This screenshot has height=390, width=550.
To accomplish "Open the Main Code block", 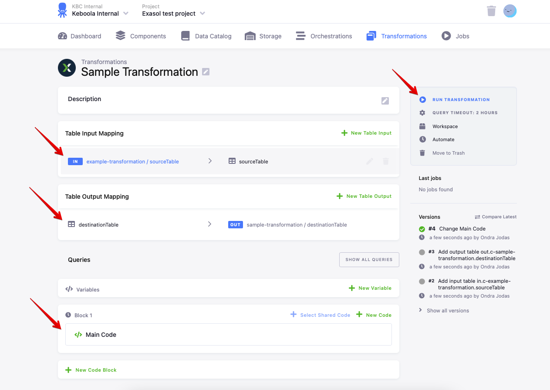I will (x=229, y=335).
